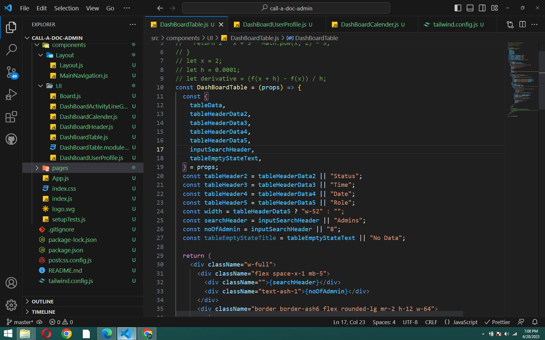Expand the OUTLINE section
The image size is (545, 340).
tap(83, 301)
